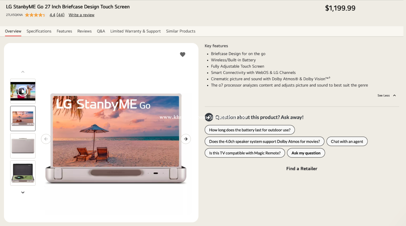406x226 pixels.
Task: Open Limited Warranty & Support tab
Action: pyautogui.click(x=136, y=31)
